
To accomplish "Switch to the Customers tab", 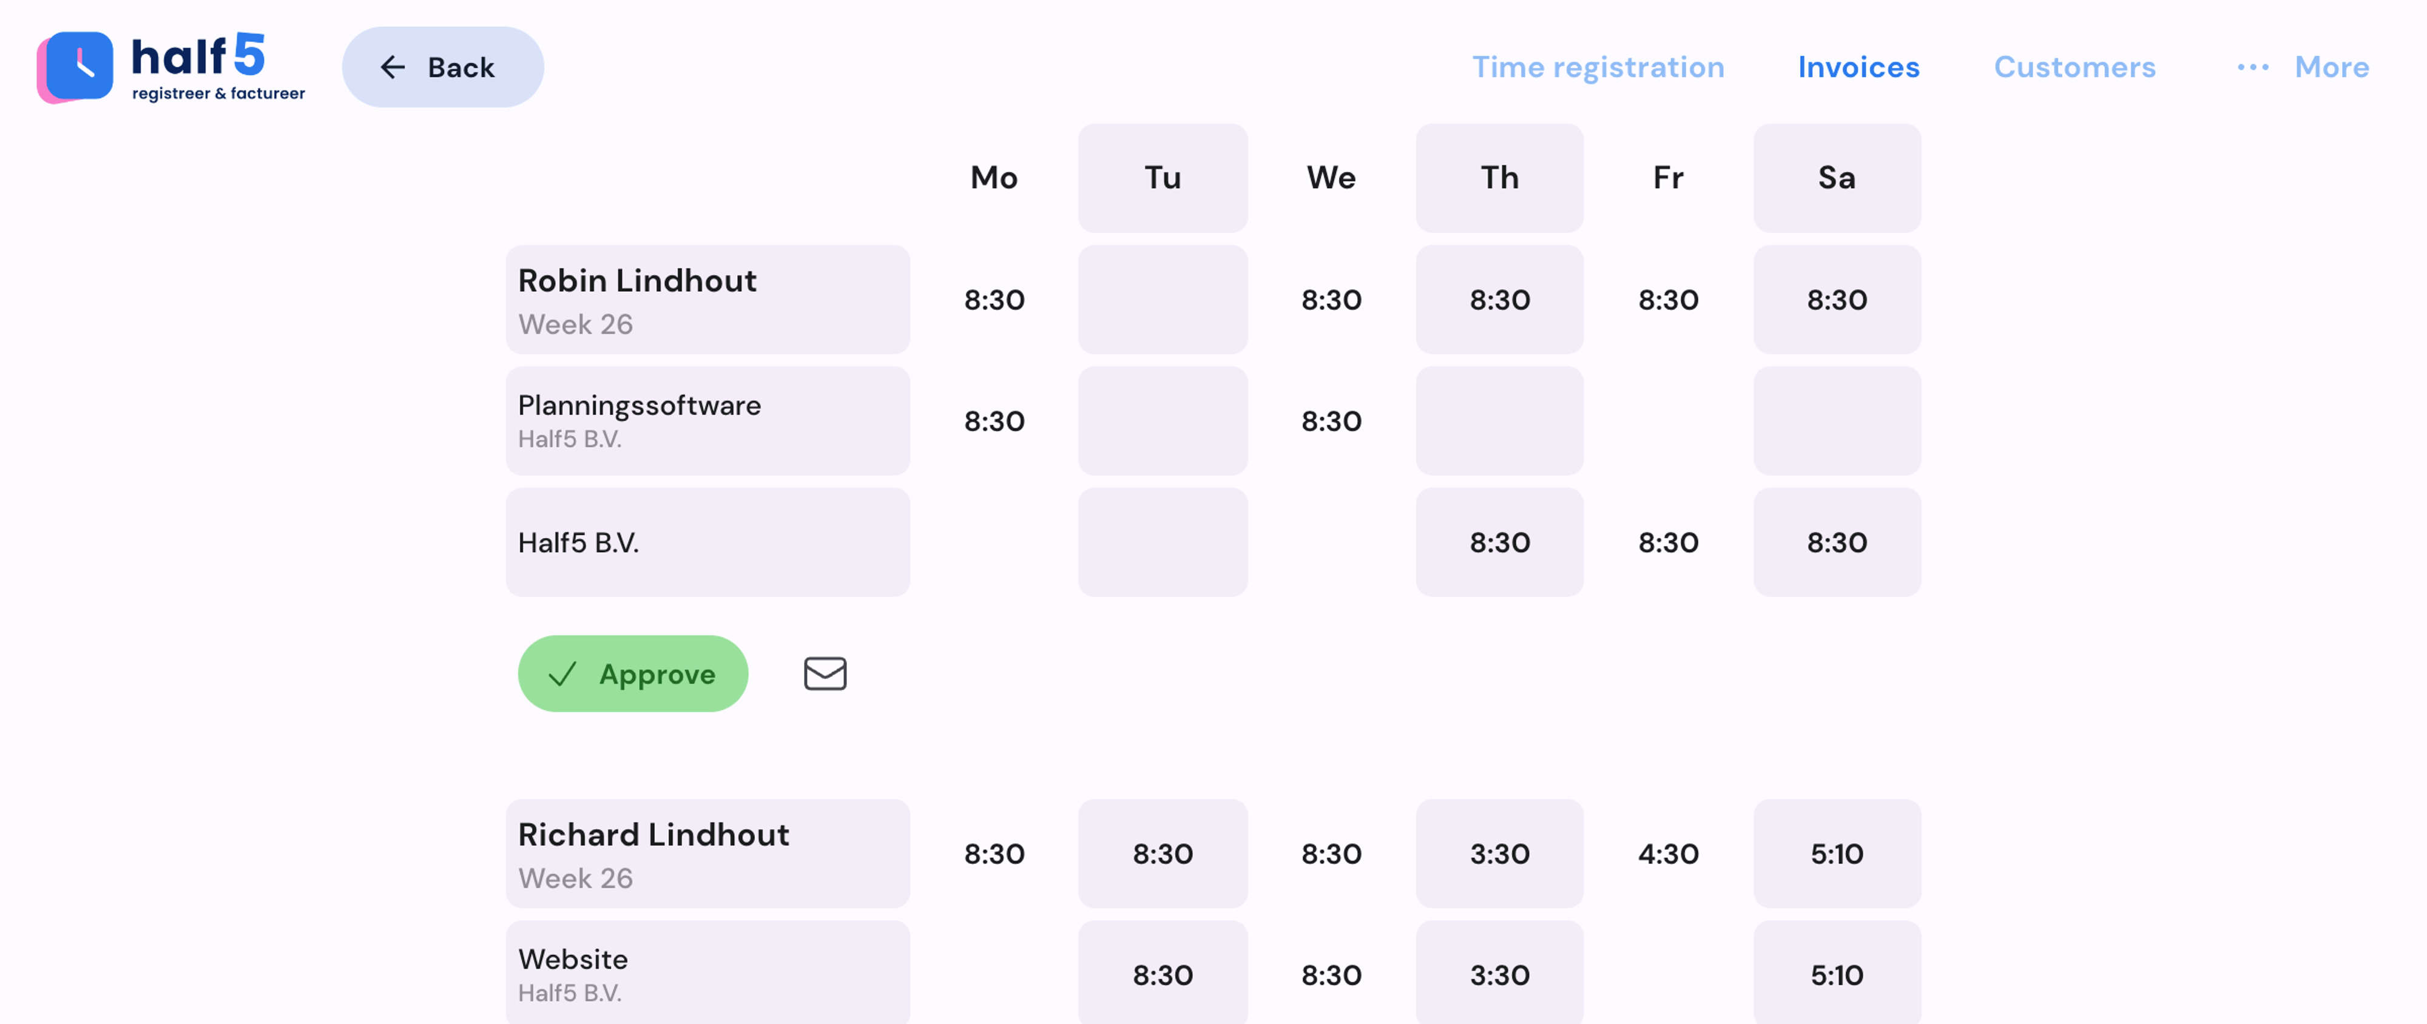I will [x=2074, y=66].
